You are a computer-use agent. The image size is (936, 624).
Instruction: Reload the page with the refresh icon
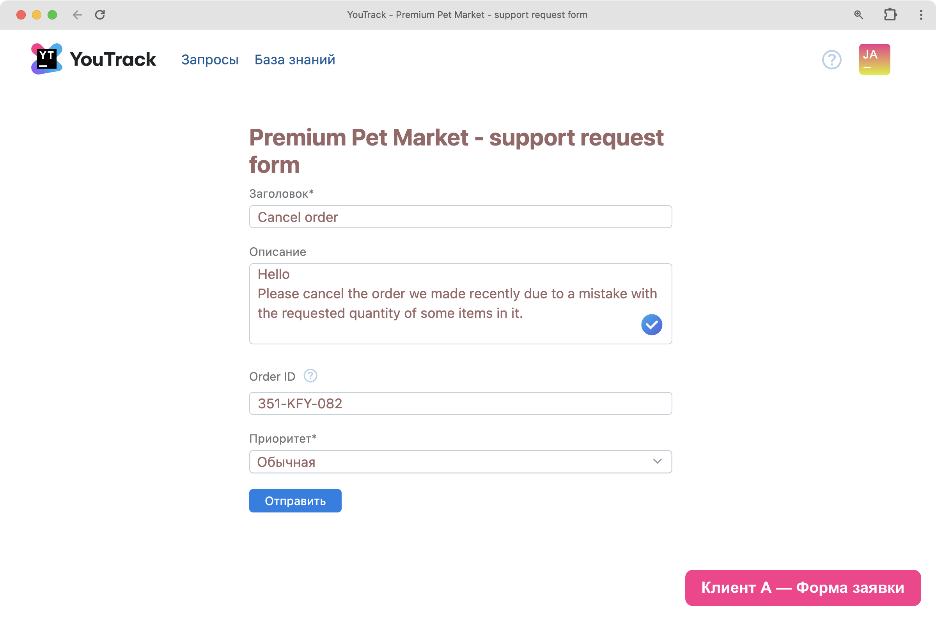[x=100, y=15]
